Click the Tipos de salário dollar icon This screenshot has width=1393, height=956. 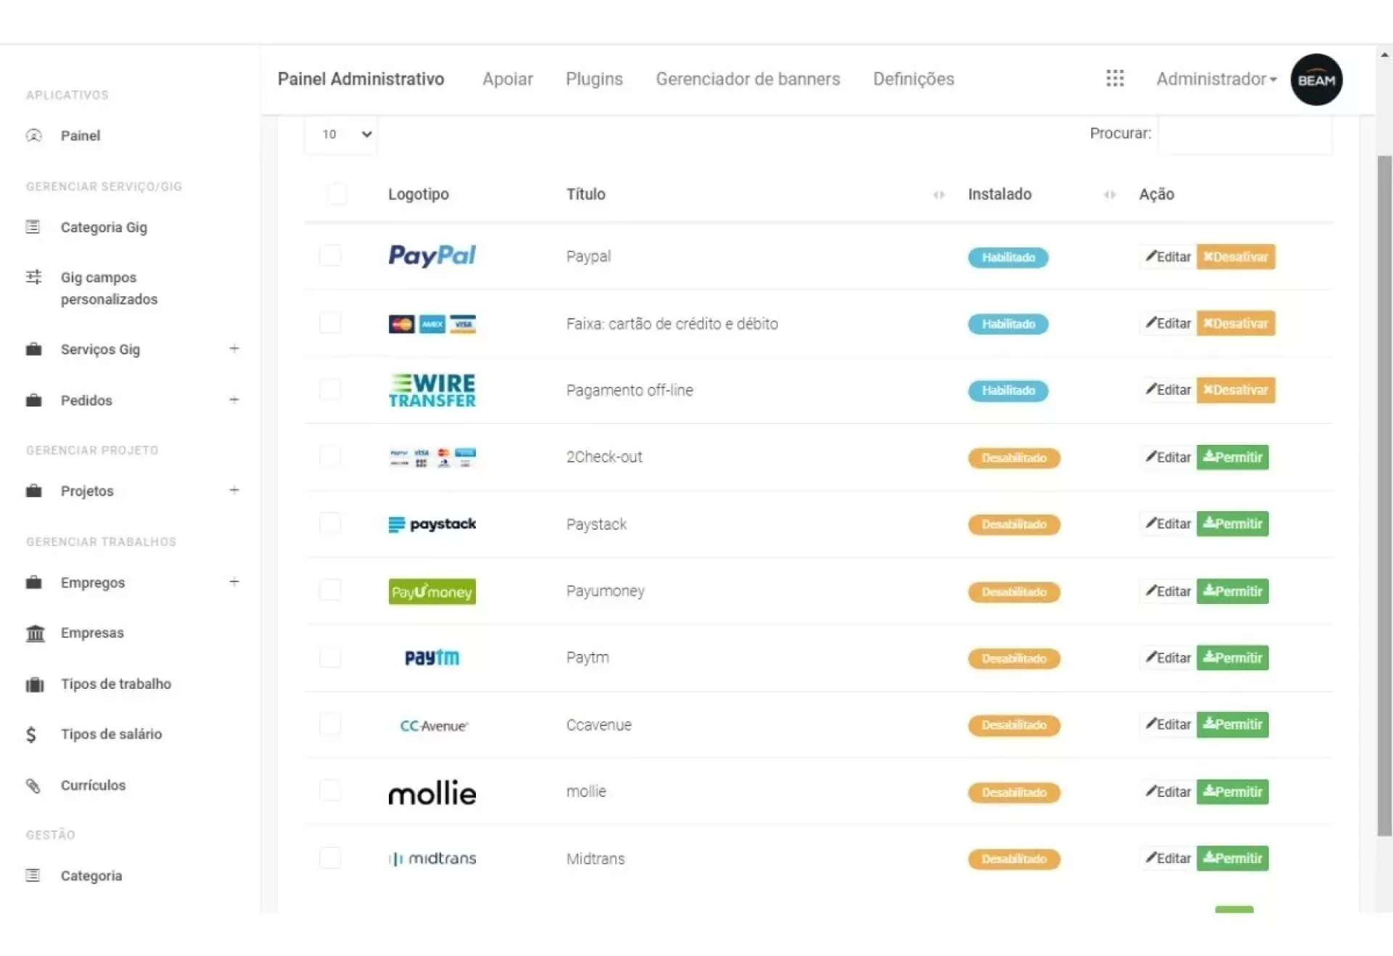pyautogui.click(x=31, y=735)
